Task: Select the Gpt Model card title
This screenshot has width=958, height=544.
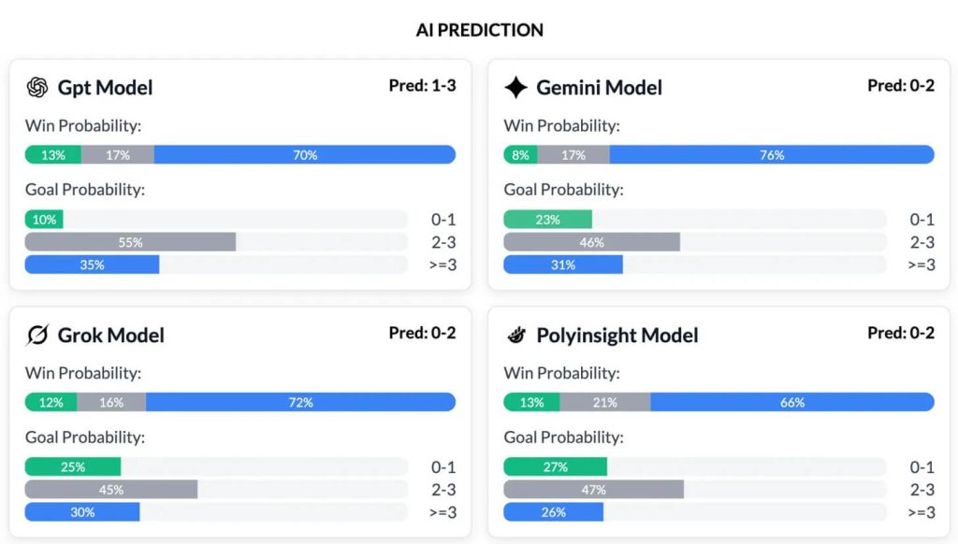Action: (106, 88)
